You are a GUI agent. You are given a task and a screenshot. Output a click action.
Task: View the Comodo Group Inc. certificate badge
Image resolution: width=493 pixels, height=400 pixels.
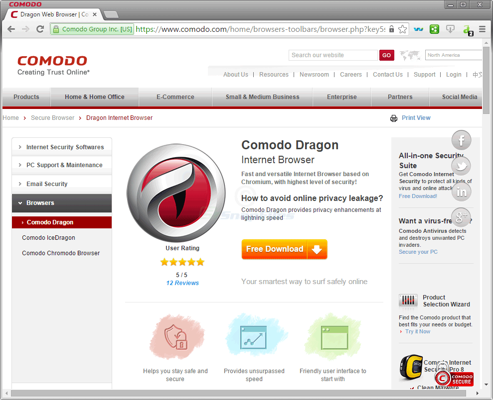92,29
